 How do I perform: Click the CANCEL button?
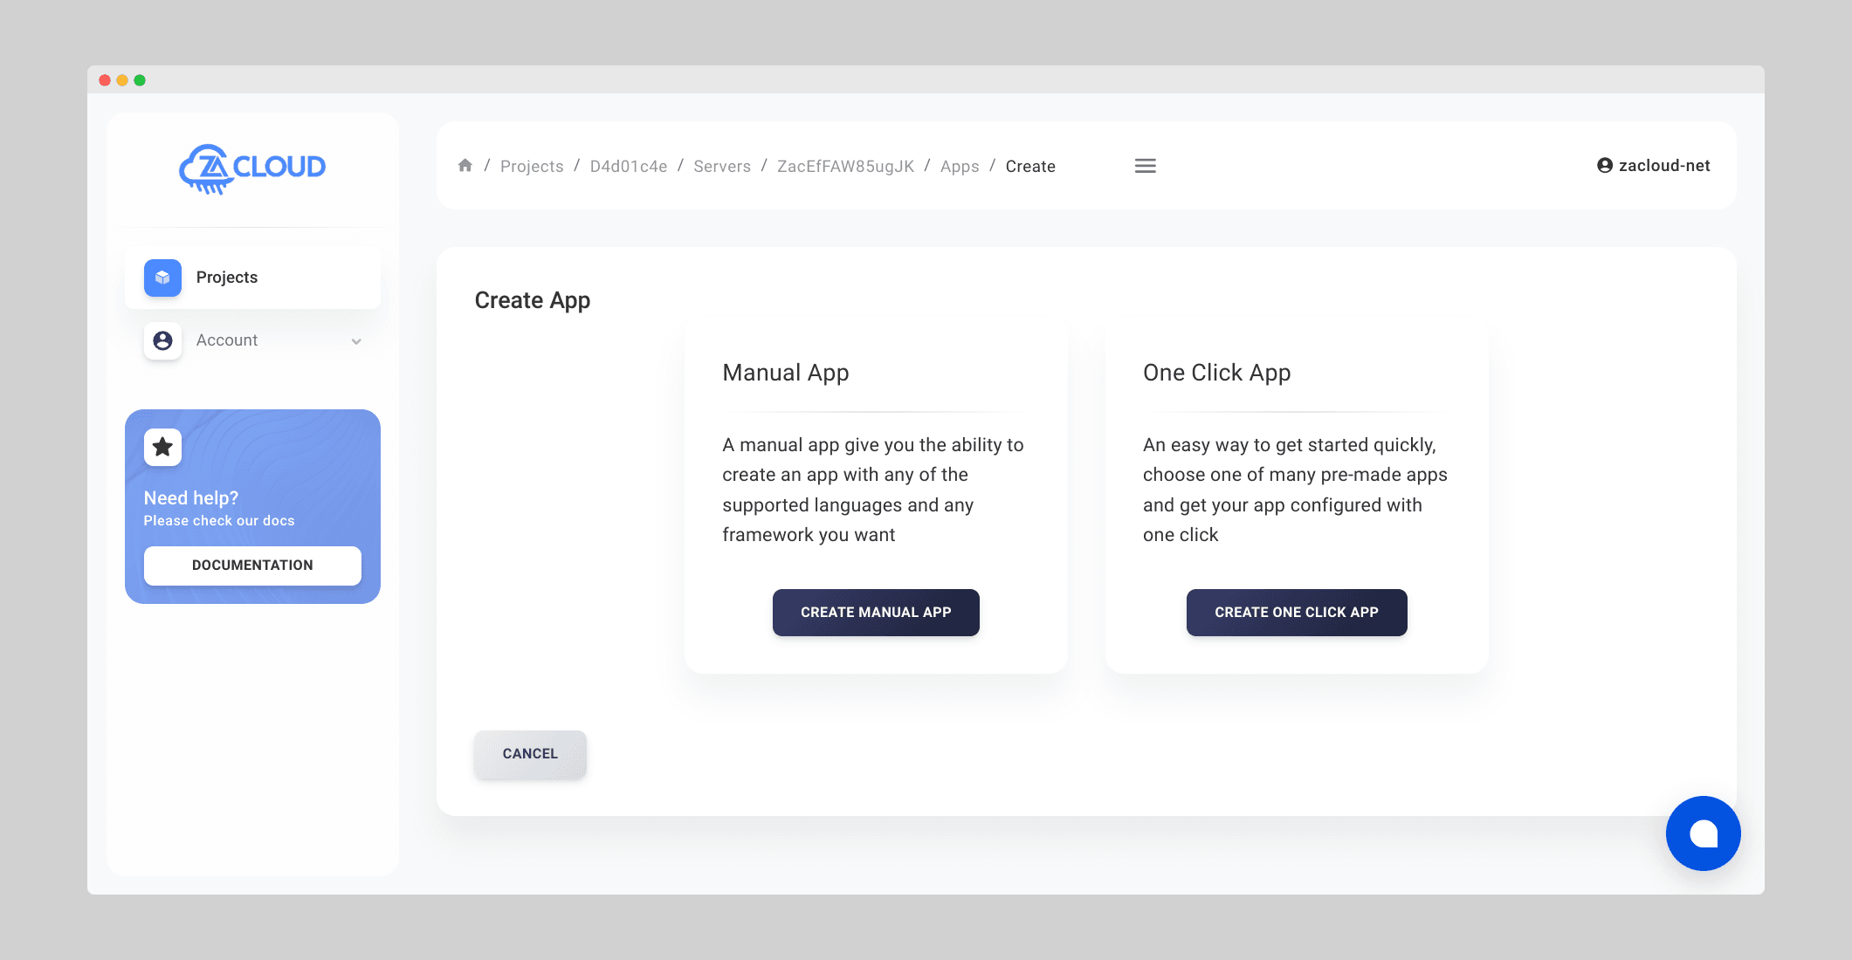(530, 753)
